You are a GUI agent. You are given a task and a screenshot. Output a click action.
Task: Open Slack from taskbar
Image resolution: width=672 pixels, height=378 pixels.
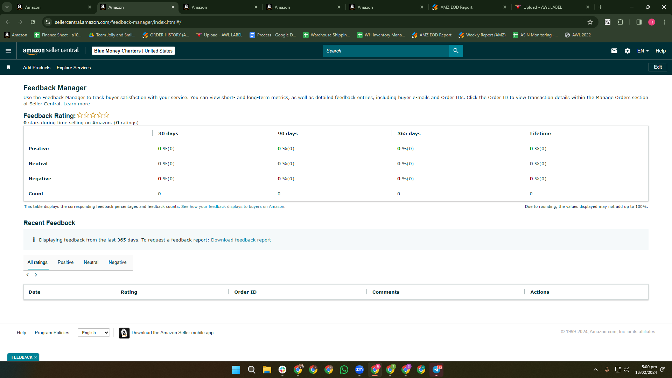coord(282,370)
